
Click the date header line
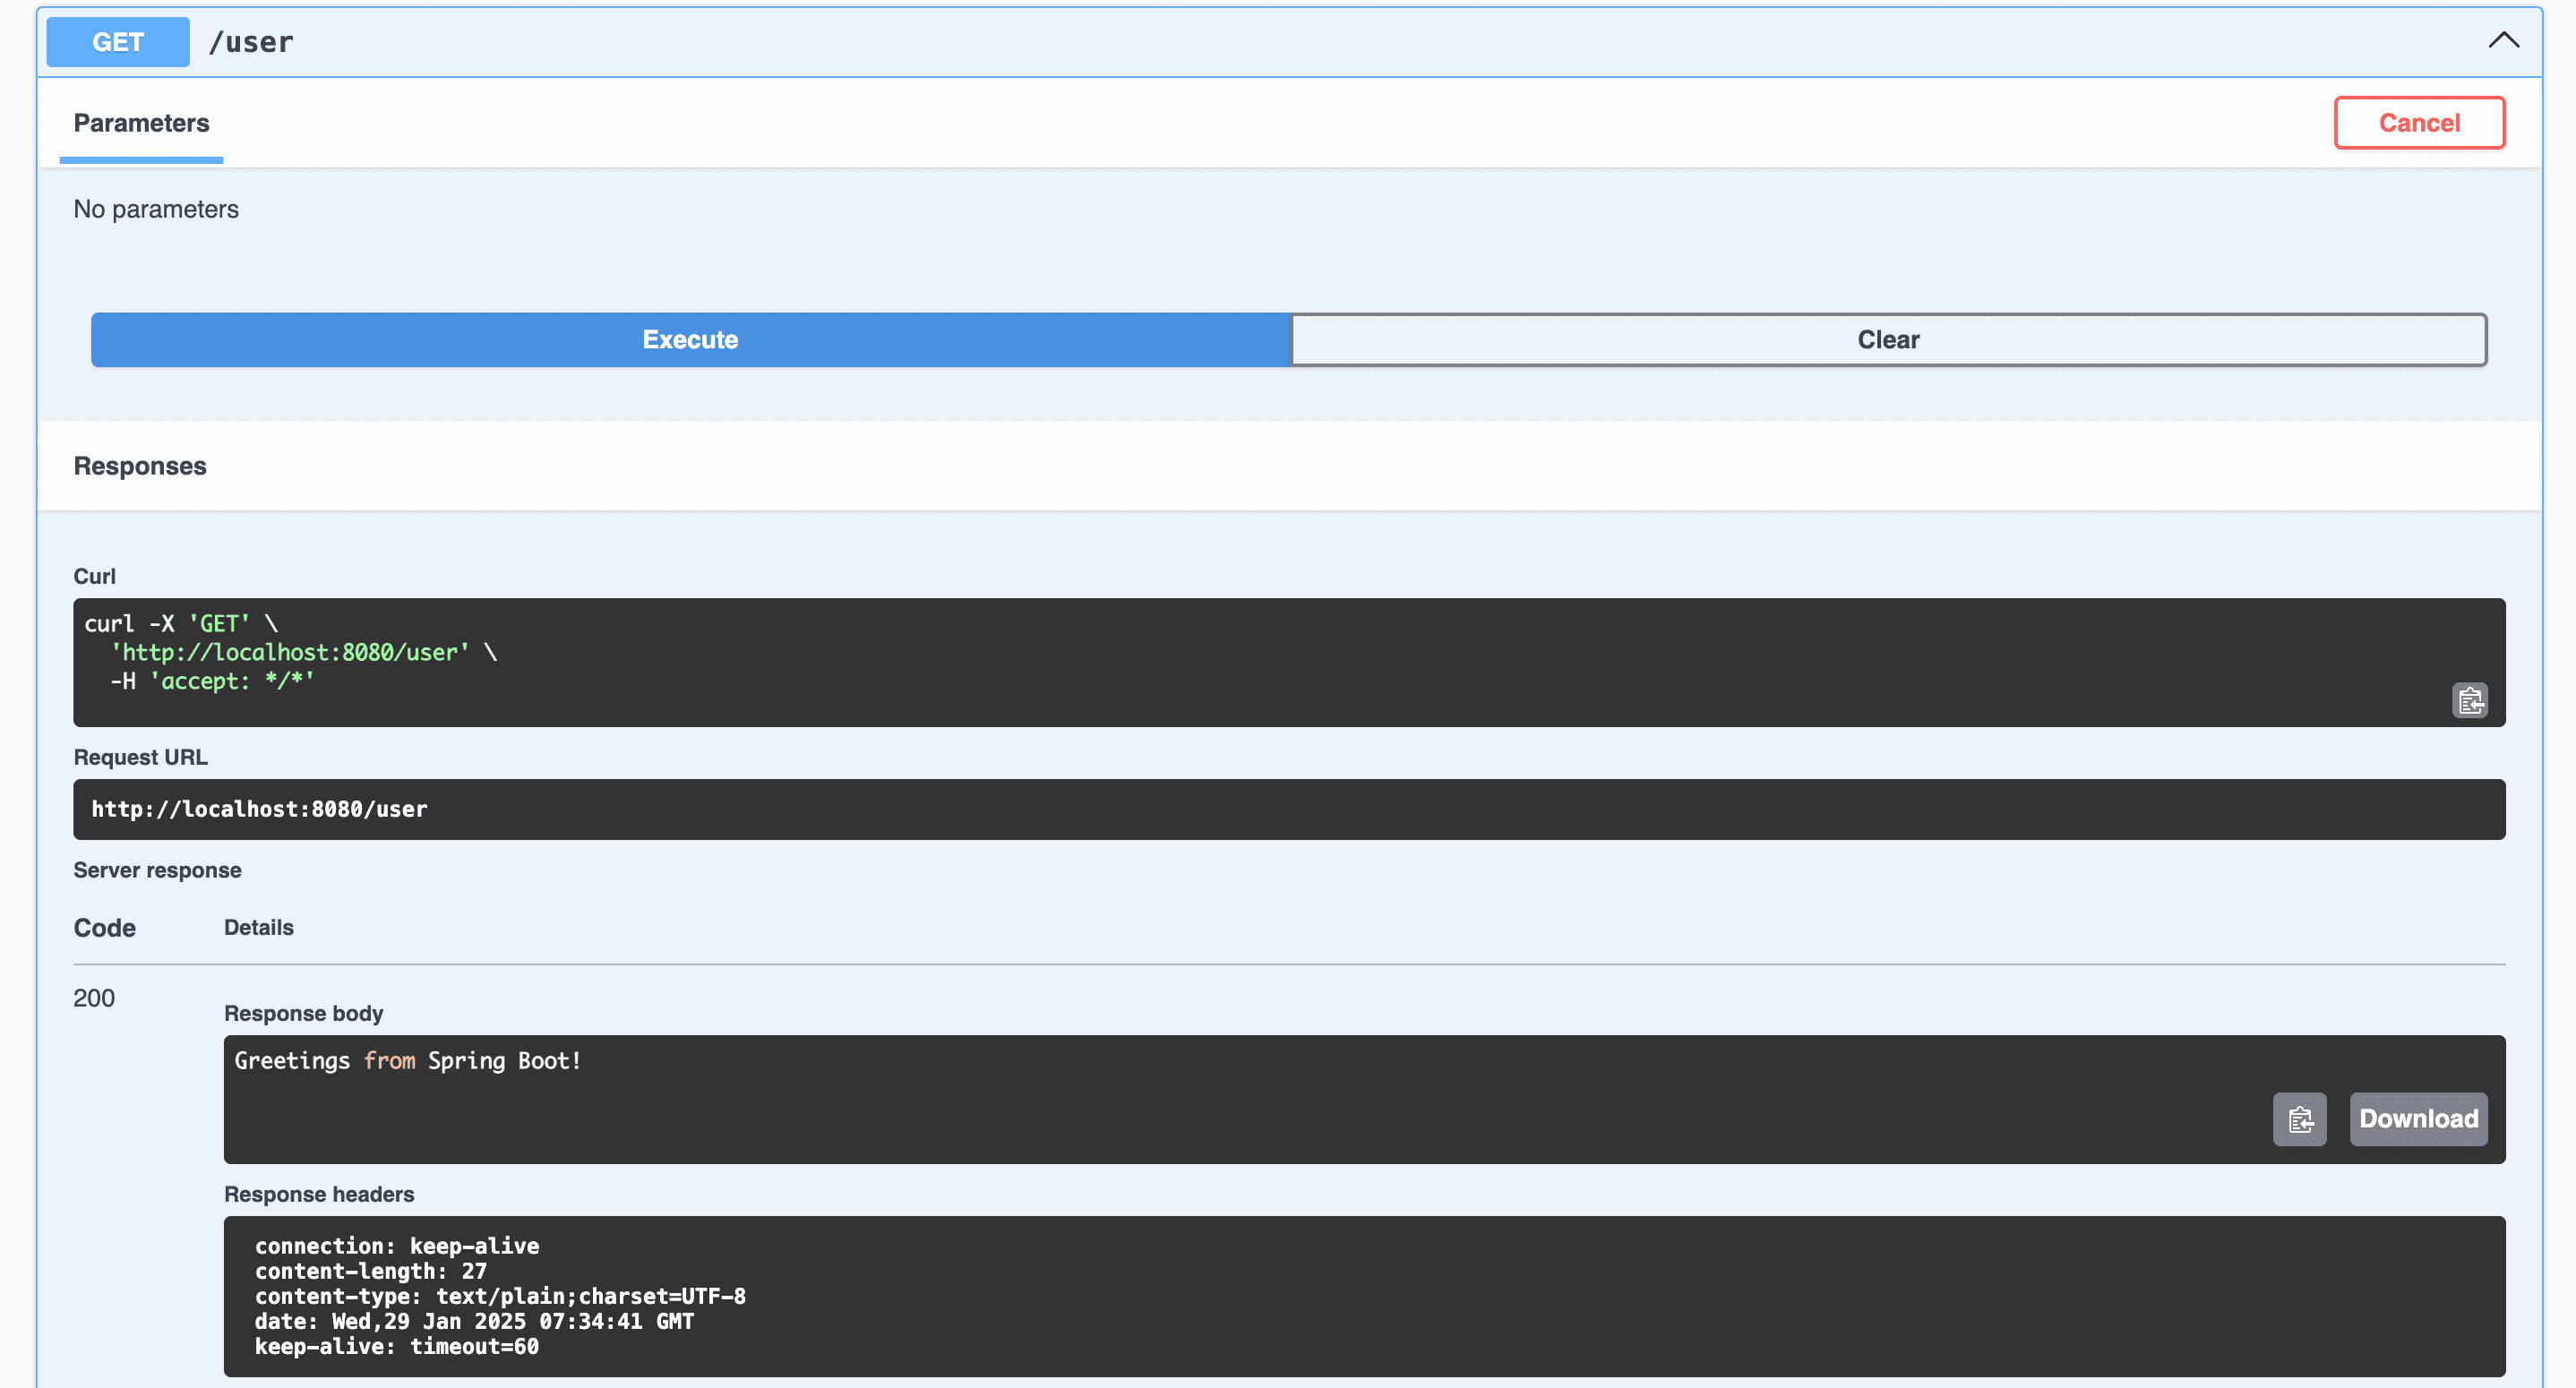(474, 1321)
